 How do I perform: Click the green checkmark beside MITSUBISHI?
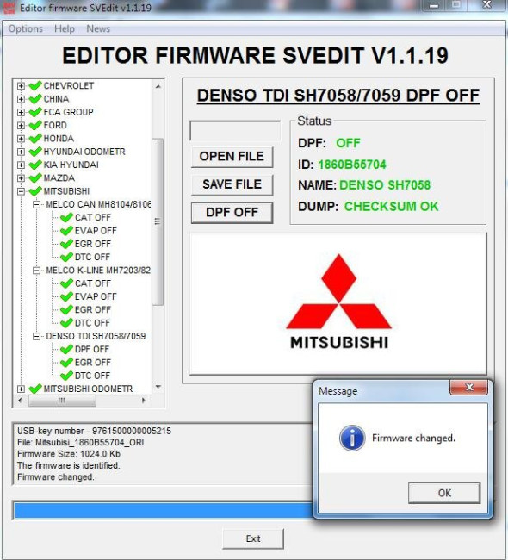coord(35,191)
